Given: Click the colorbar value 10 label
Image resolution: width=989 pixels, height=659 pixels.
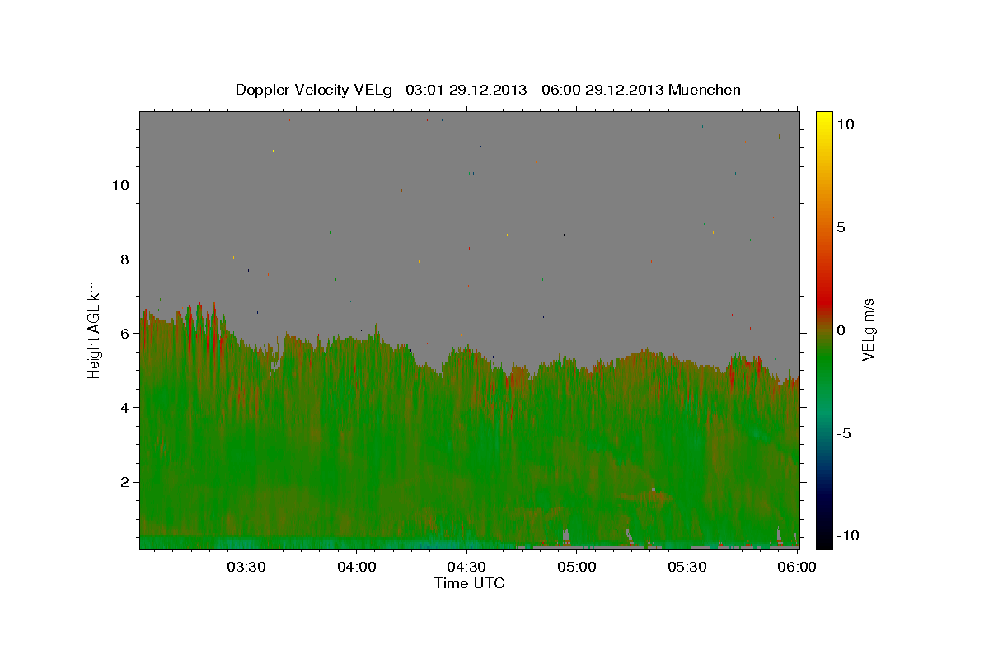Looking at the screenshot, I should [x=846, y=124].
